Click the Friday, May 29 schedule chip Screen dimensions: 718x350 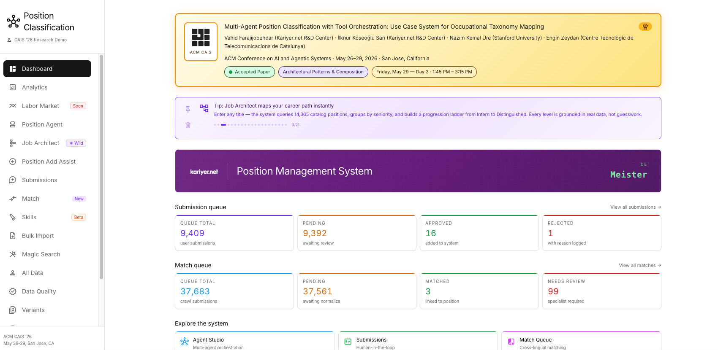[x=424, y=72]
